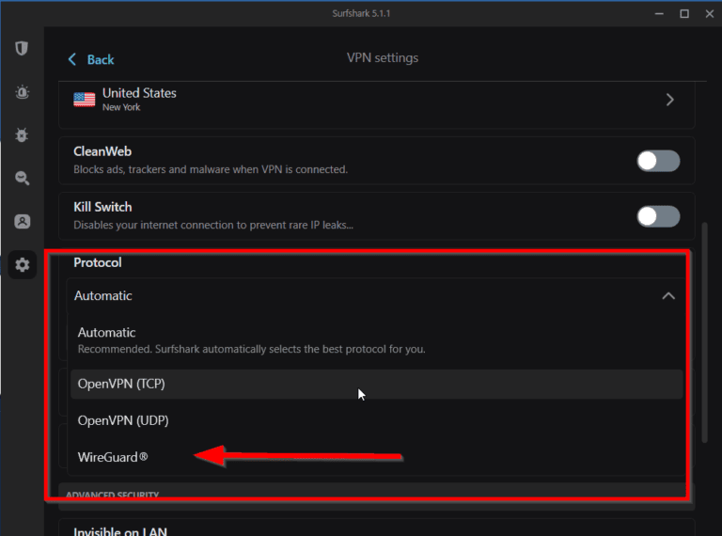The width and height of the screenshot is (722, 536).
Task: Enable the CleanWeb toggle
Action: 657,161
